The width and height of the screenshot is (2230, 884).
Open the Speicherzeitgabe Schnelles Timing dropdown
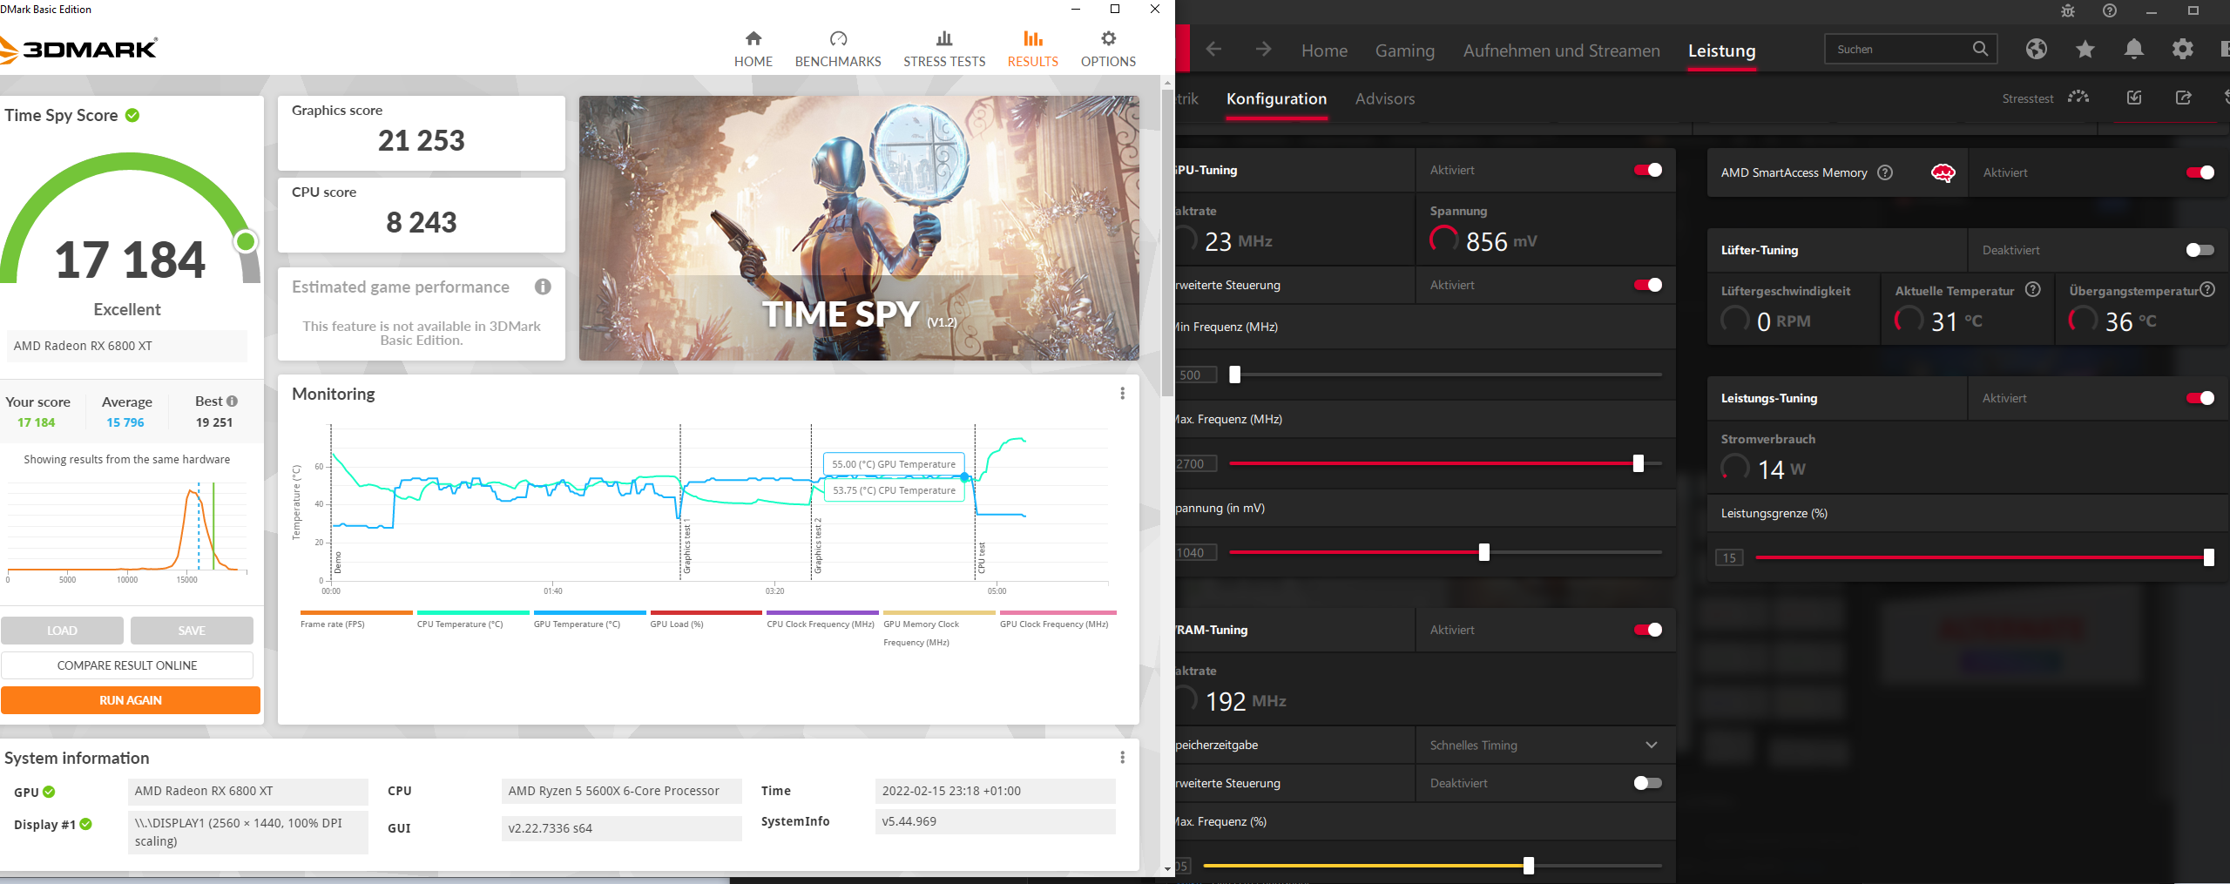coord(1544,745)
